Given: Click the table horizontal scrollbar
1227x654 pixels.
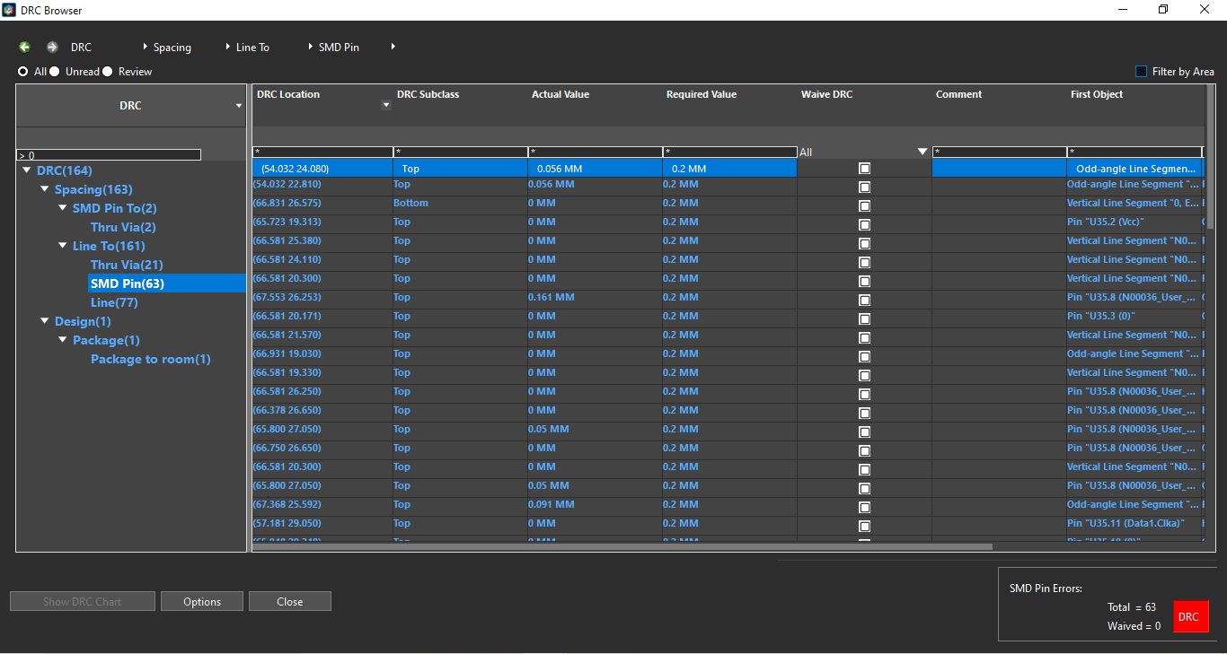Looking at the screenshot, I should (622, 546).
